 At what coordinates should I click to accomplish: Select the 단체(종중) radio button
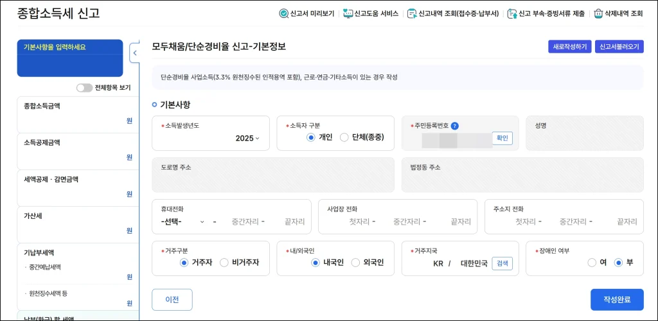click(344, 137)
